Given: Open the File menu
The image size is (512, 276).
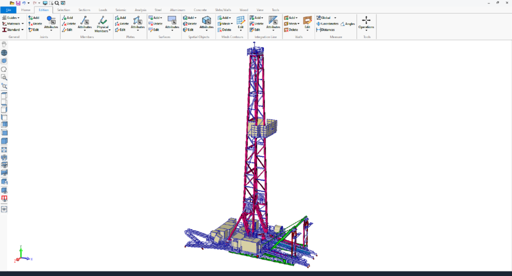Looking at the screenshot, I should tap(8, 10).
